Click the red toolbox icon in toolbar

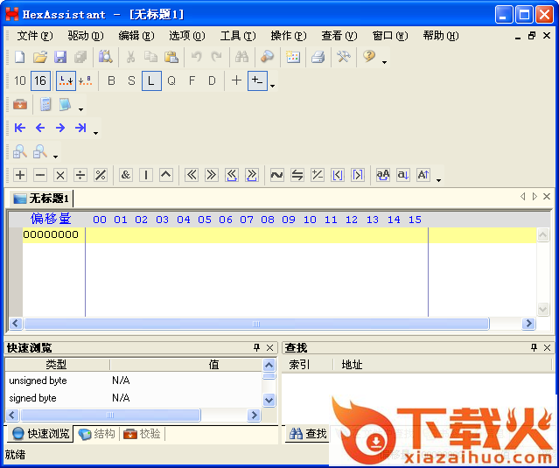point(20,104)
